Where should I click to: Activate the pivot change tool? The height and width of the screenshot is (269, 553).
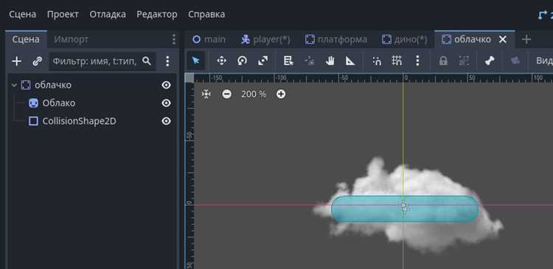309,61
